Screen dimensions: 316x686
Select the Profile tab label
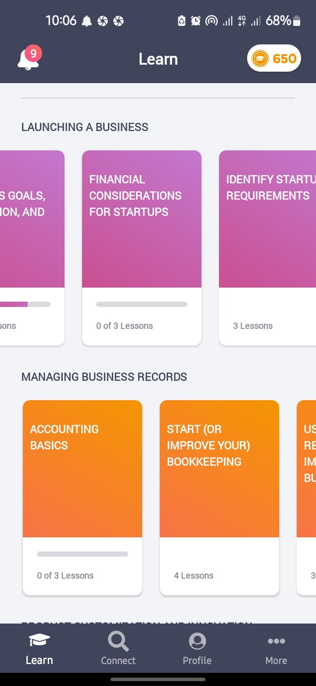197,660
